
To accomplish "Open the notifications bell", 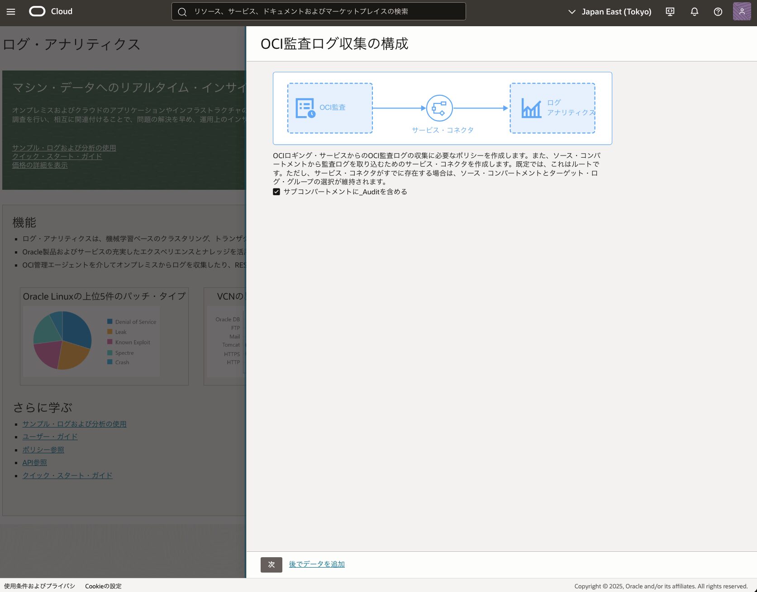I will point(694,12).
